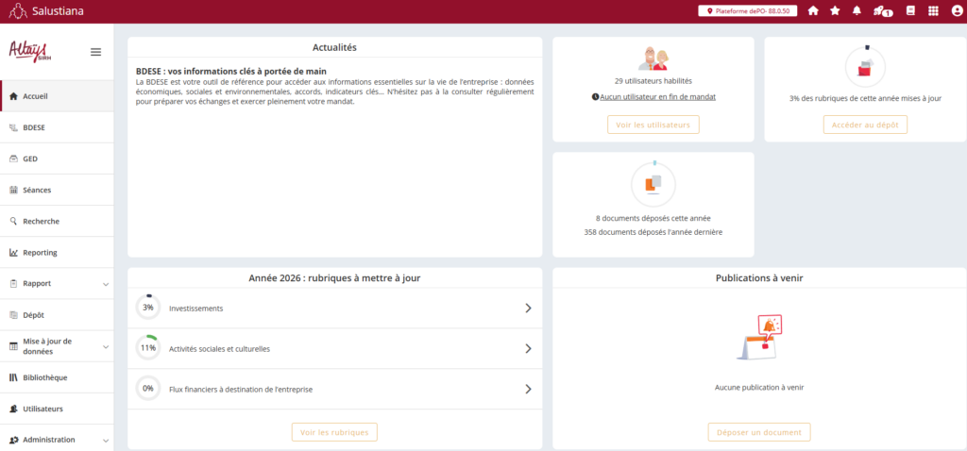
Task: Select Bibliothèque in the sidebar
Action: [x=44, y=377]
